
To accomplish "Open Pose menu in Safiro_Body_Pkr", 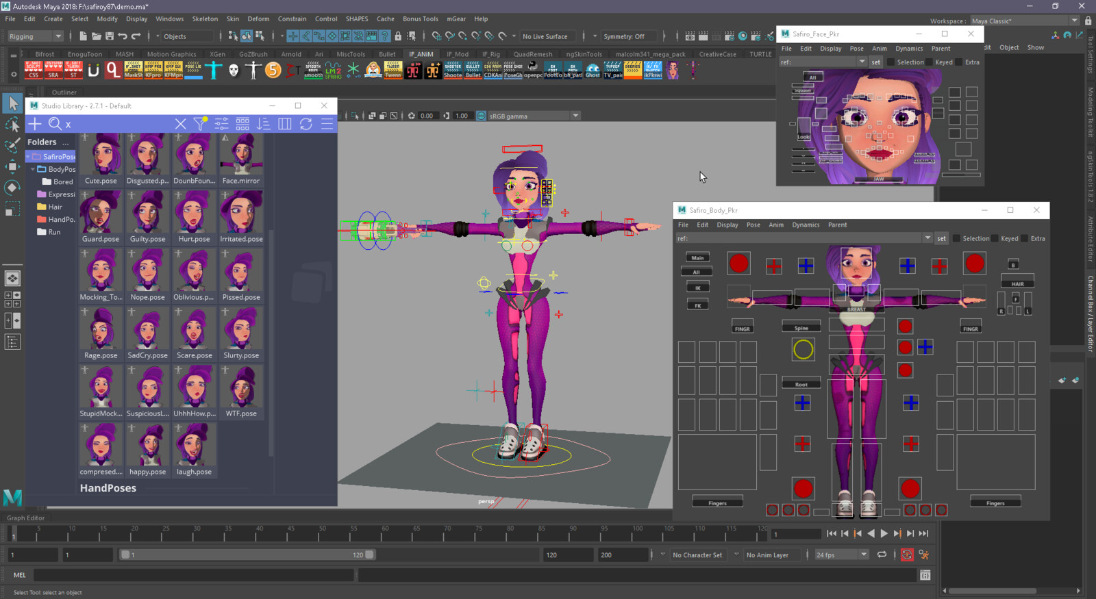I will 754,225.
